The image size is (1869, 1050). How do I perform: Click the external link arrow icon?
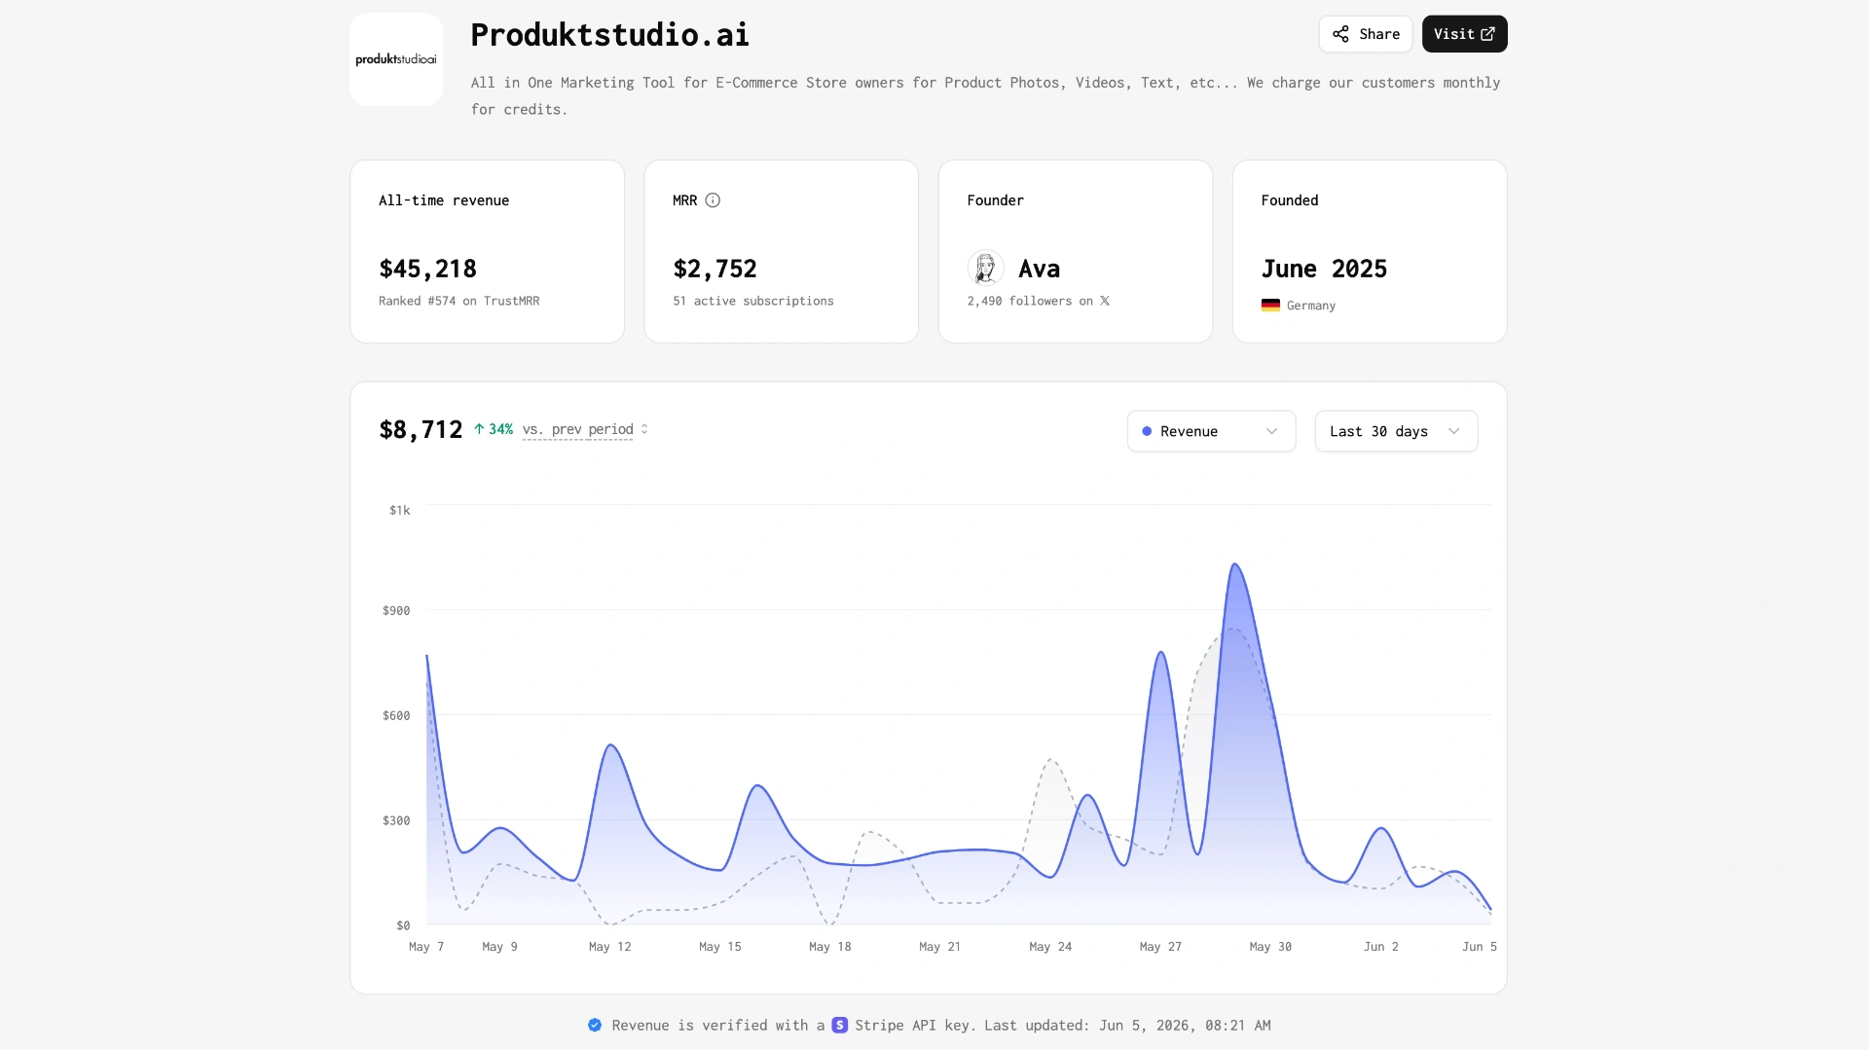tap(1487, 34)
